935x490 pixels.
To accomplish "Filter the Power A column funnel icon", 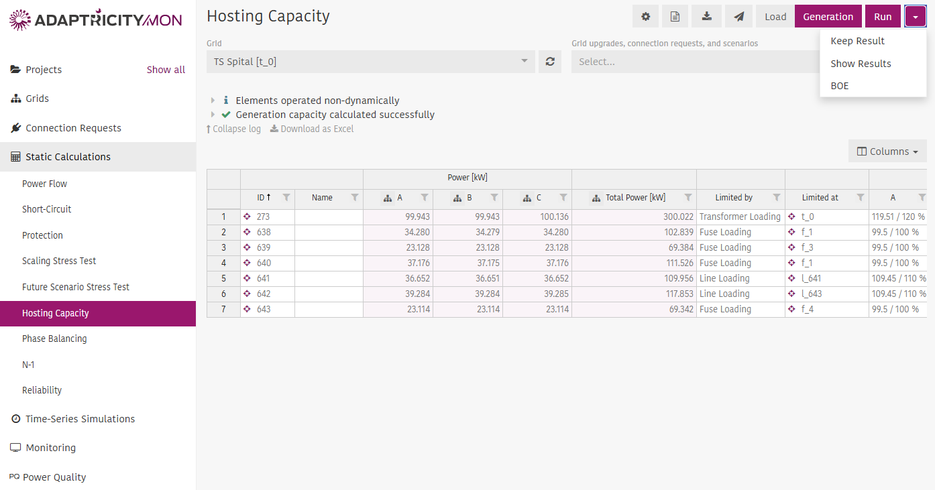I will point(425,198).
